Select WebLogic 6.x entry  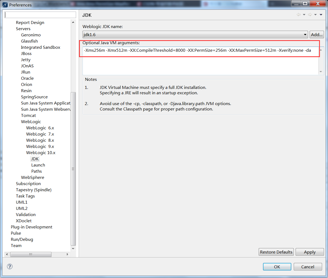pyautogui.click(x=40, y=128)
